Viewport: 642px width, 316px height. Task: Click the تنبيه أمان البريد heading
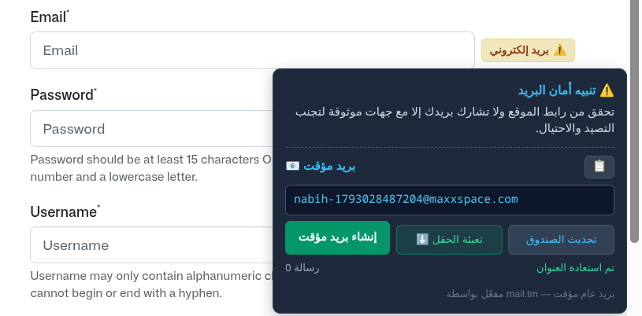566,90
